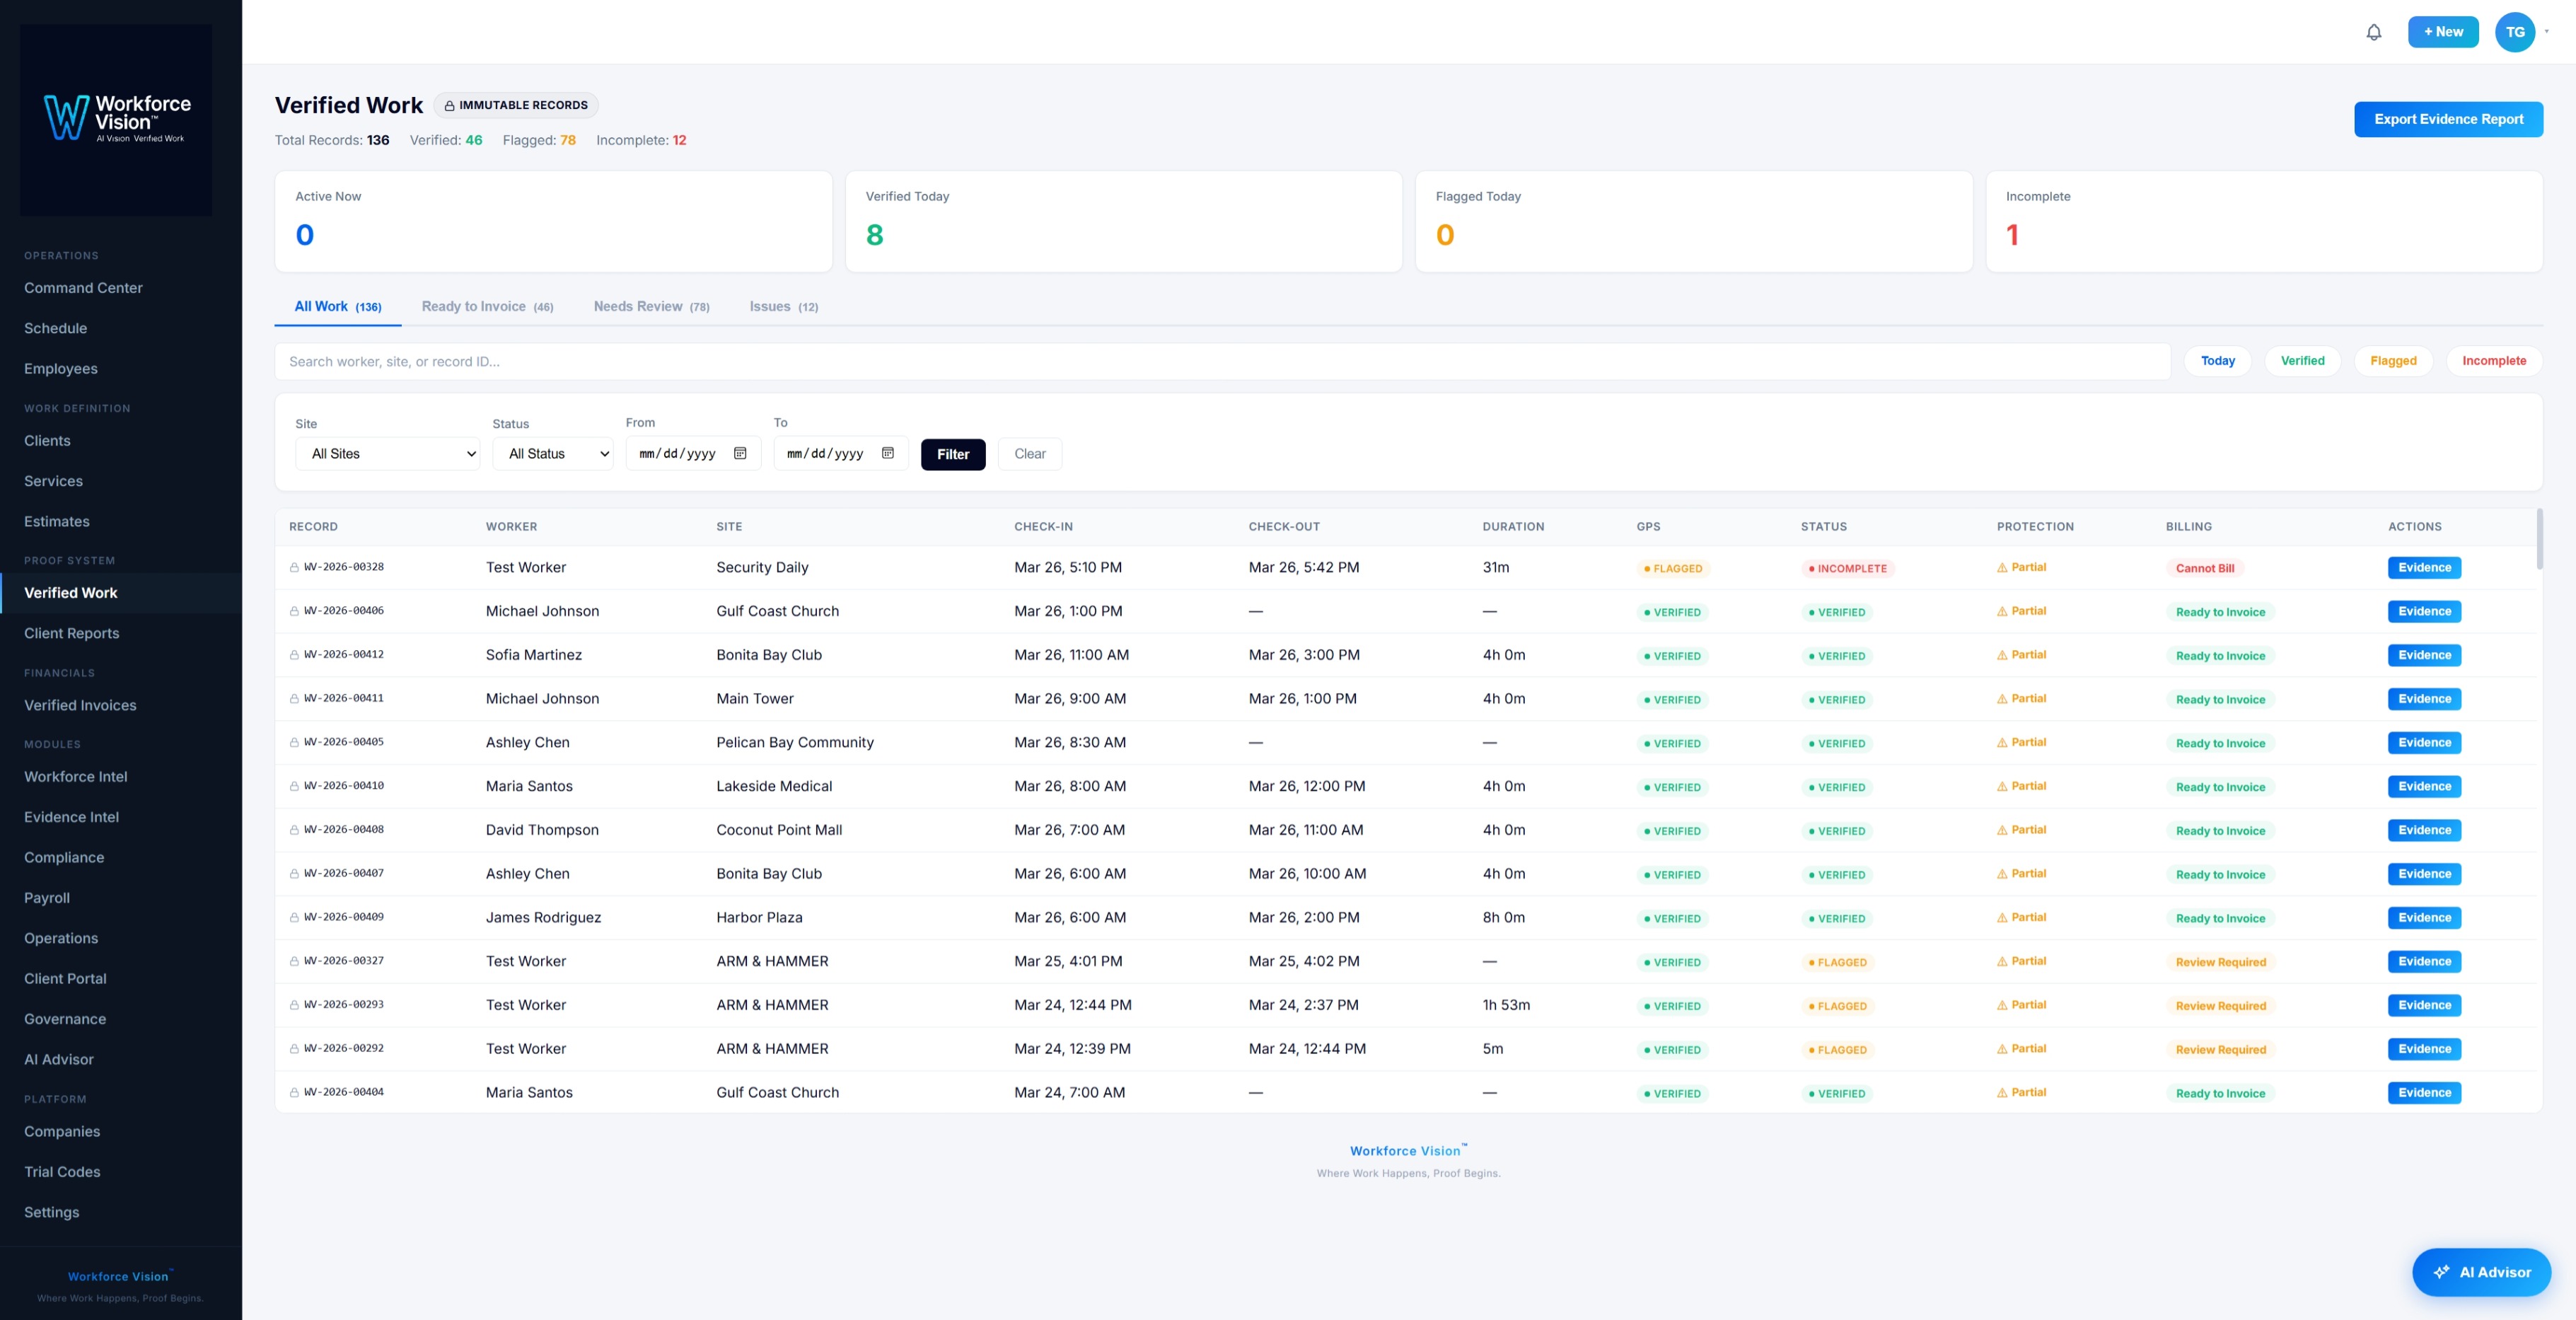This screenshot has width=2576, height=1320.
Task: Click Export Evidence Report button
Action: (2448, 119)
